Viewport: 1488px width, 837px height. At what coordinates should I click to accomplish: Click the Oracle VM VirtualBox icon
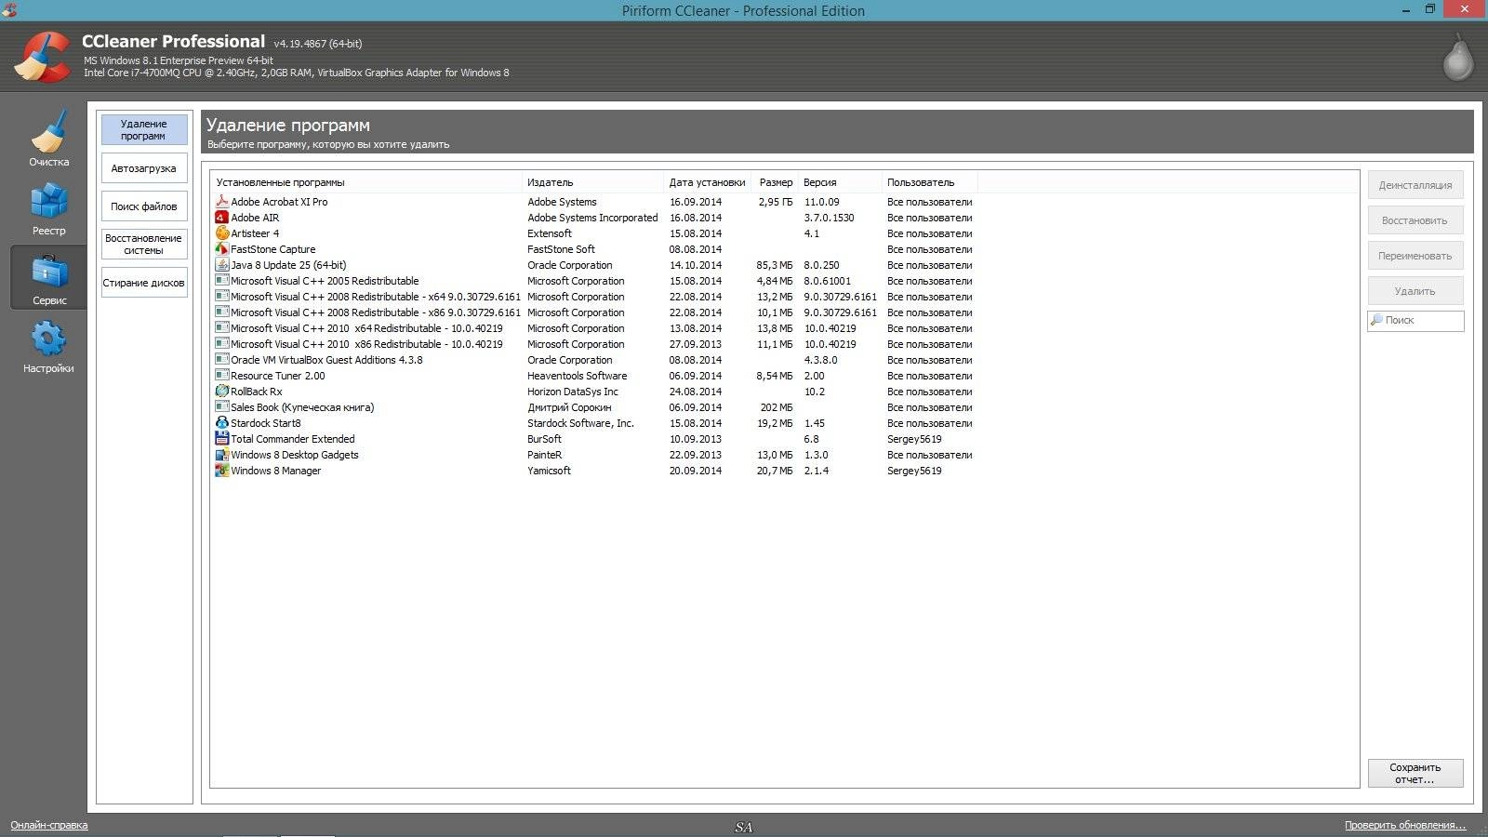[x=222, y=359]
